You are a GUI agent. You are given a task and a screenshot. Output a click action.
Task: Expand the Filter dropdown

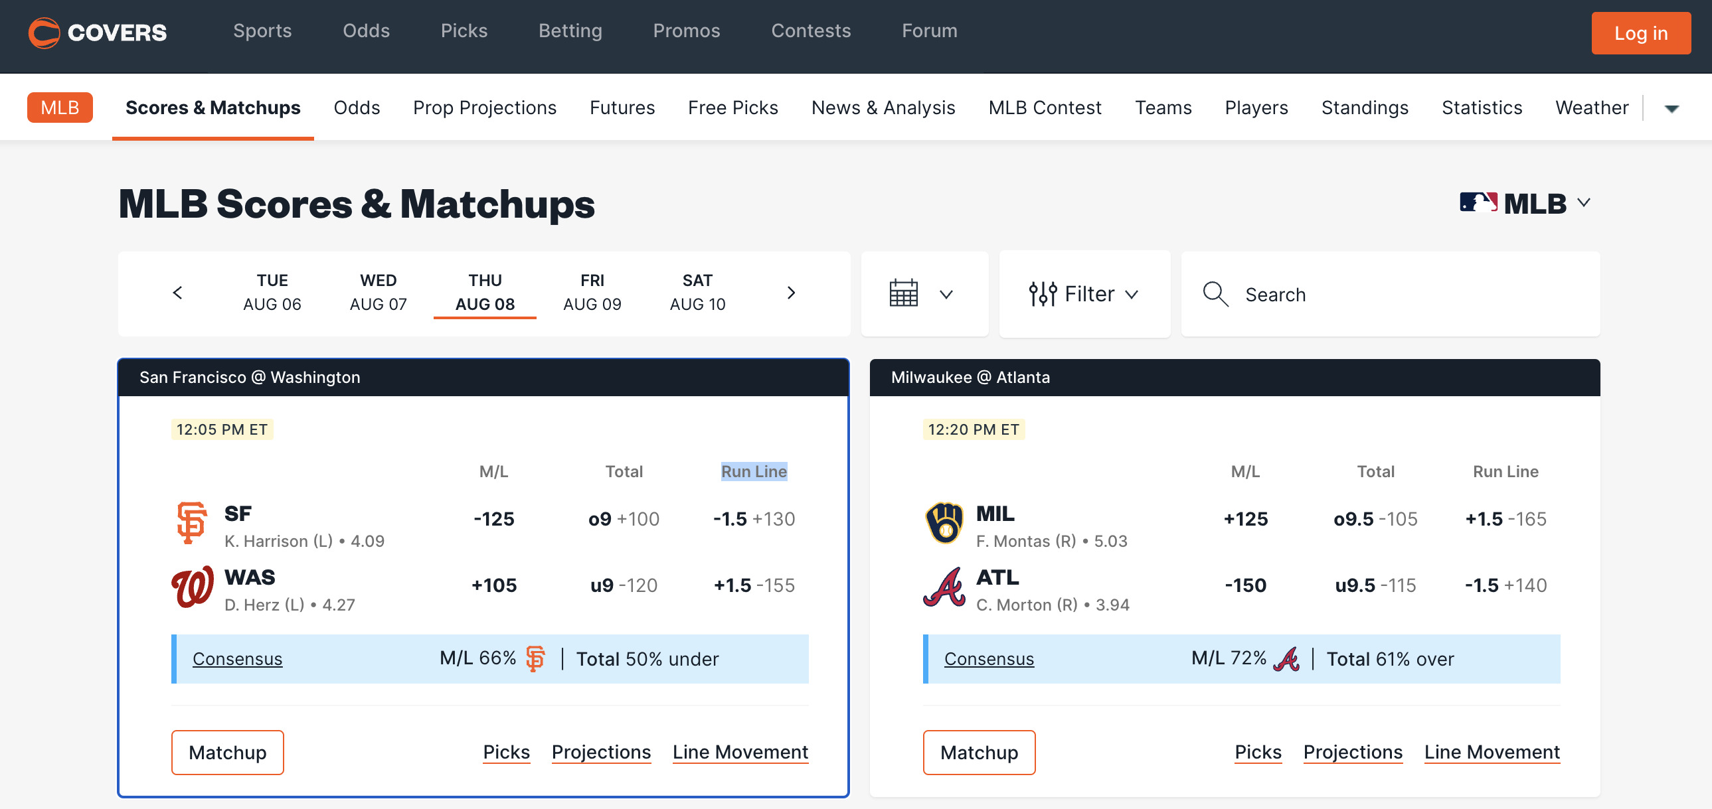tap(1084, 293)
